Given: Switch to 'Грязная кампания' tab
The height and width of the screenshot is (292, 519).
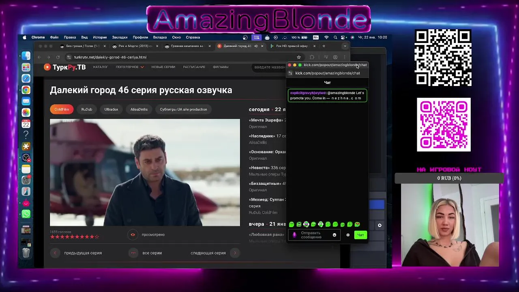Looking at the screenshot, I should pyautogui.click(x=188, y=46).
